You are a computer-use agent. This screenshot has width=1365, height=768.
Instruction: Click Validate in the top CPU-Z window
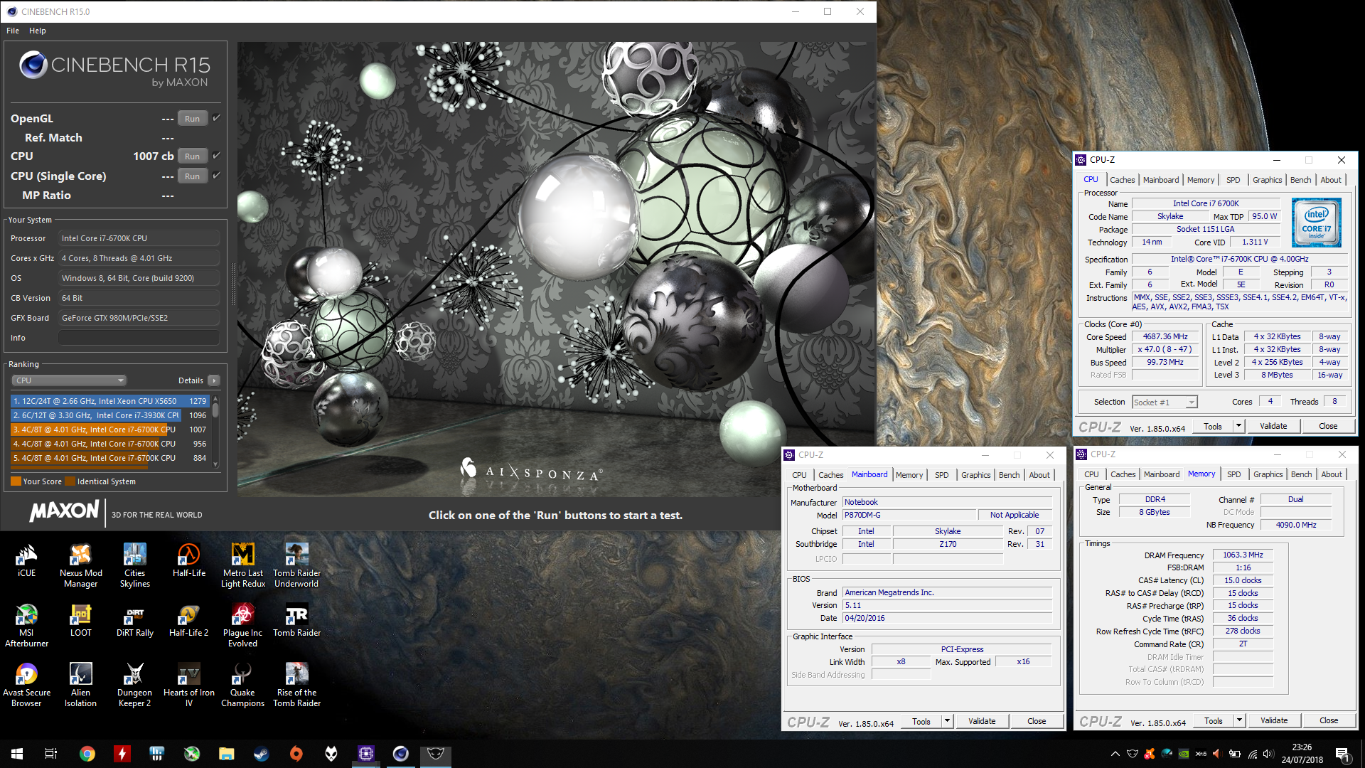point(1273,426)
